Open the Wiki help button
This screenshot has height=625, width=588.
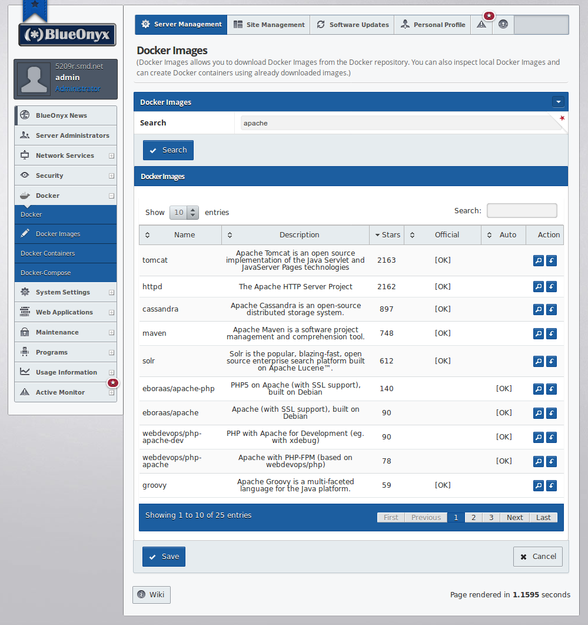151,595
